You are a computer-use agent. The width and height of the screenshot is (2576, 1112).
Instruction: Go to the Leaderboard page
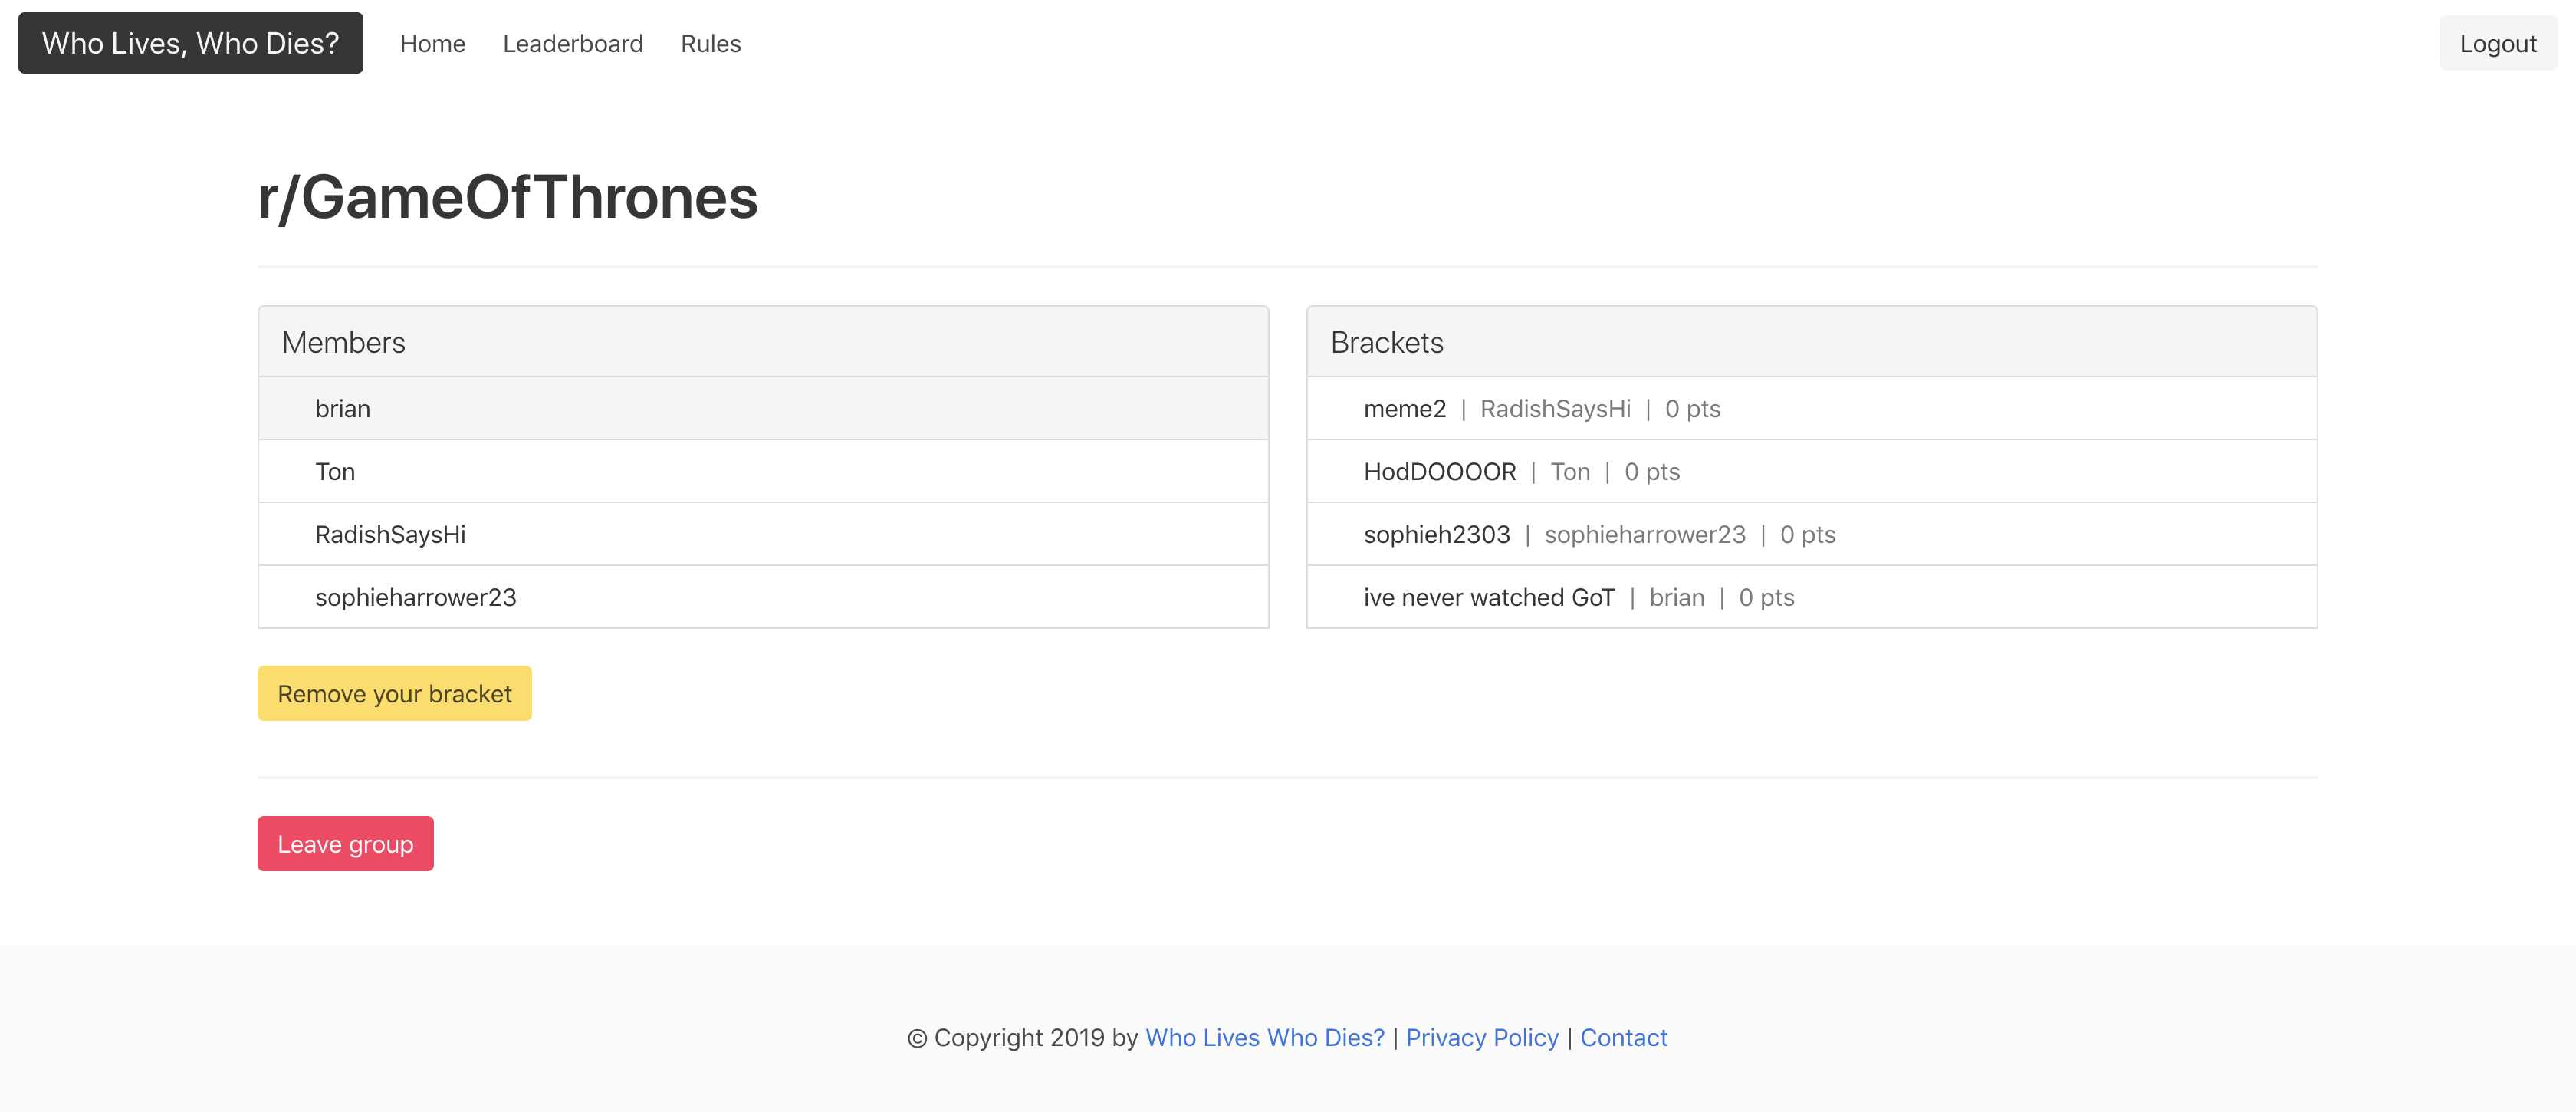[x=572, y=44]
